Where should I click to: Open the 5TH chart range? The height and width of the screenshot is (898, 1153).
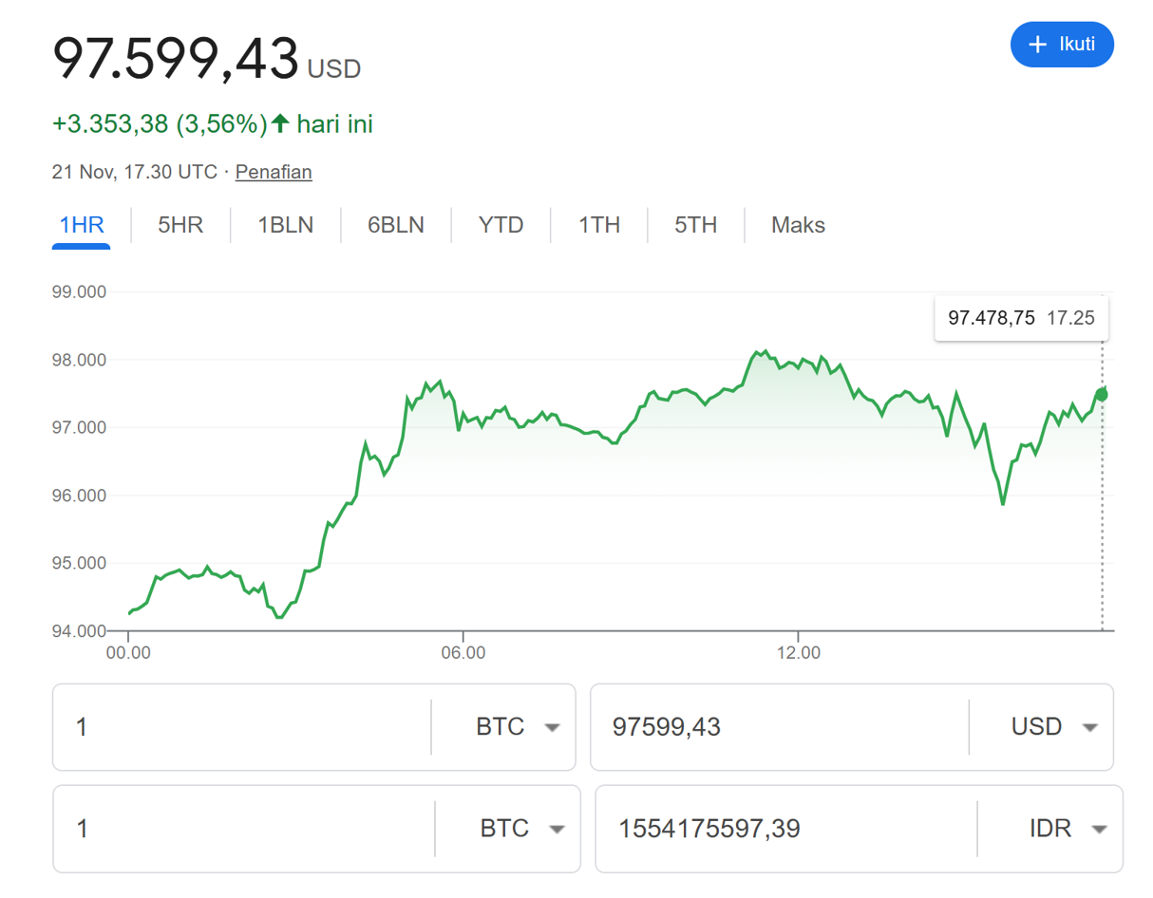pos(696,225)
